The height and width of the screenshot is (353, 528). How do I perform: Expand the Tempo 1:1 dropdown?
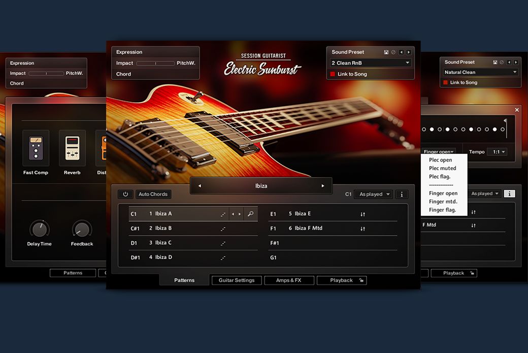click(x=497, y=152)
